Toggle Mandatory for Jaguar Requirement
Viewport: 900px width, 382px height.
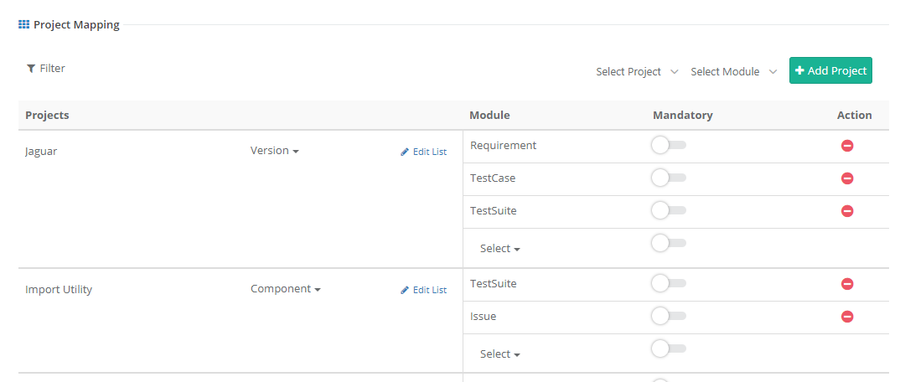click(x=669, y=145)
